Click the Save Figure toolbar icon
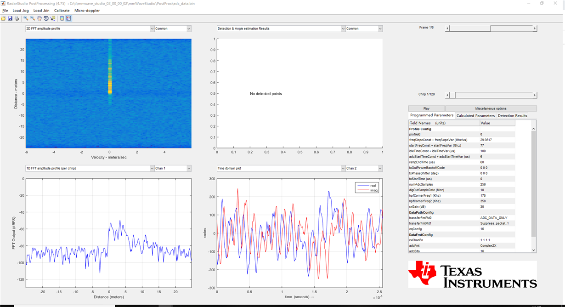 tap(10, 18)
